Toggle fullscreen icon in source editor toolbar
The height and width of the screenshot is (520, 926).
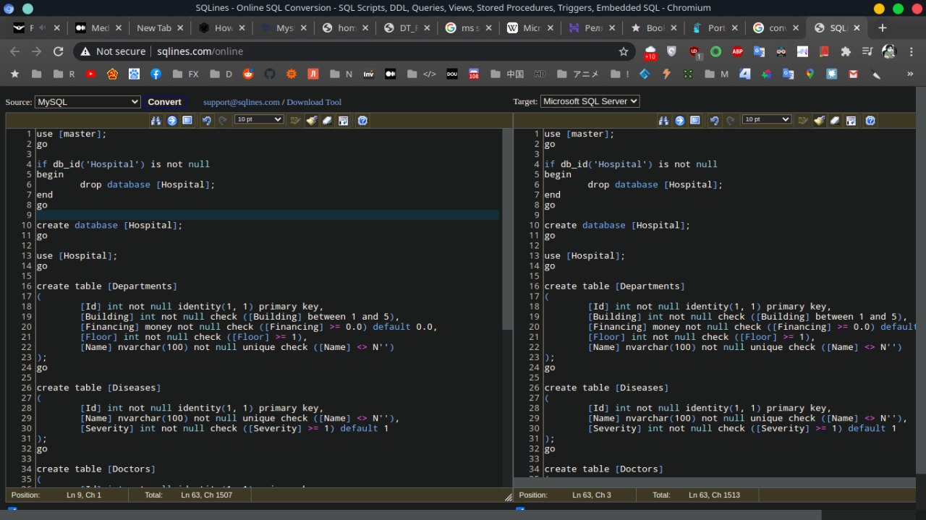(x=187, y=120)
